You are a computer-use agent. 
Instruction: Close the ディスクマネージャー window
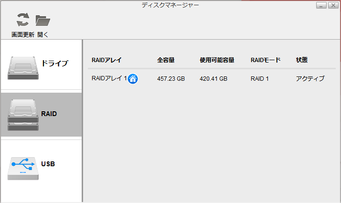pos(333,5)
